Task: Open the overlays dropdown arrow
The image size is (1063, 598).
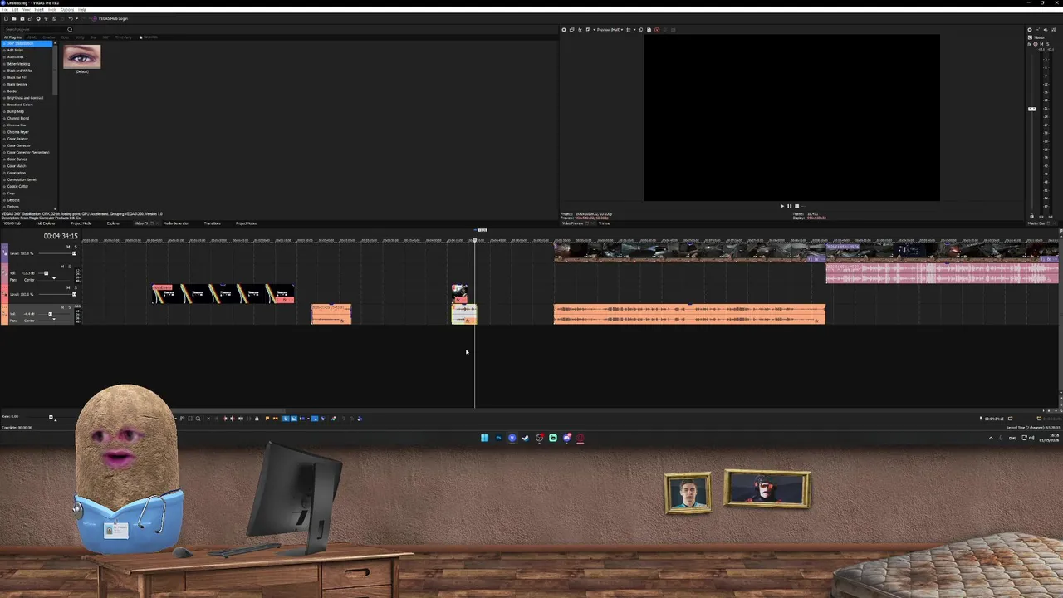Action: point(634,30)
